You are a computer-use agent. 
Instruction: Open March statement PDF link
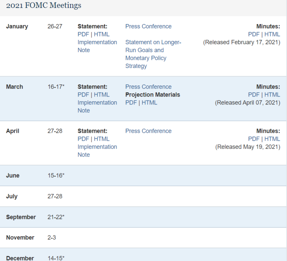[83, 95]
